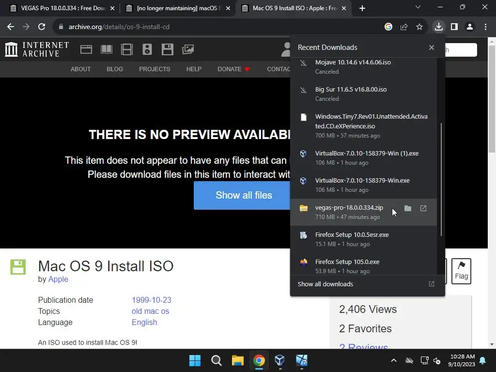Viewport: 496px width, 372px height.
Task: Open ABOUT navigation item
Action: pyautogui.click(x=81, y=69)
